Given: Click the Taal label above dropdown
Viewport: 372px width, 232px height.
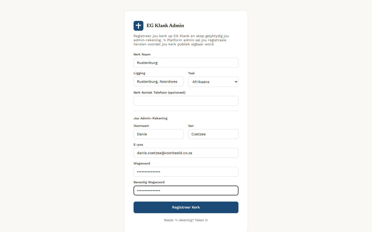Looking at the screenshot, I should click(x=191, y=73).
